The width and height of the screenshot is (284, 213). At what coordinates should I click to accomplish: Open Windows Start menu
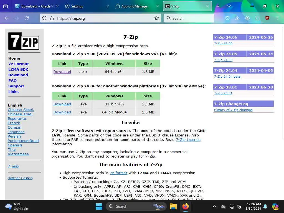(99, 206)
